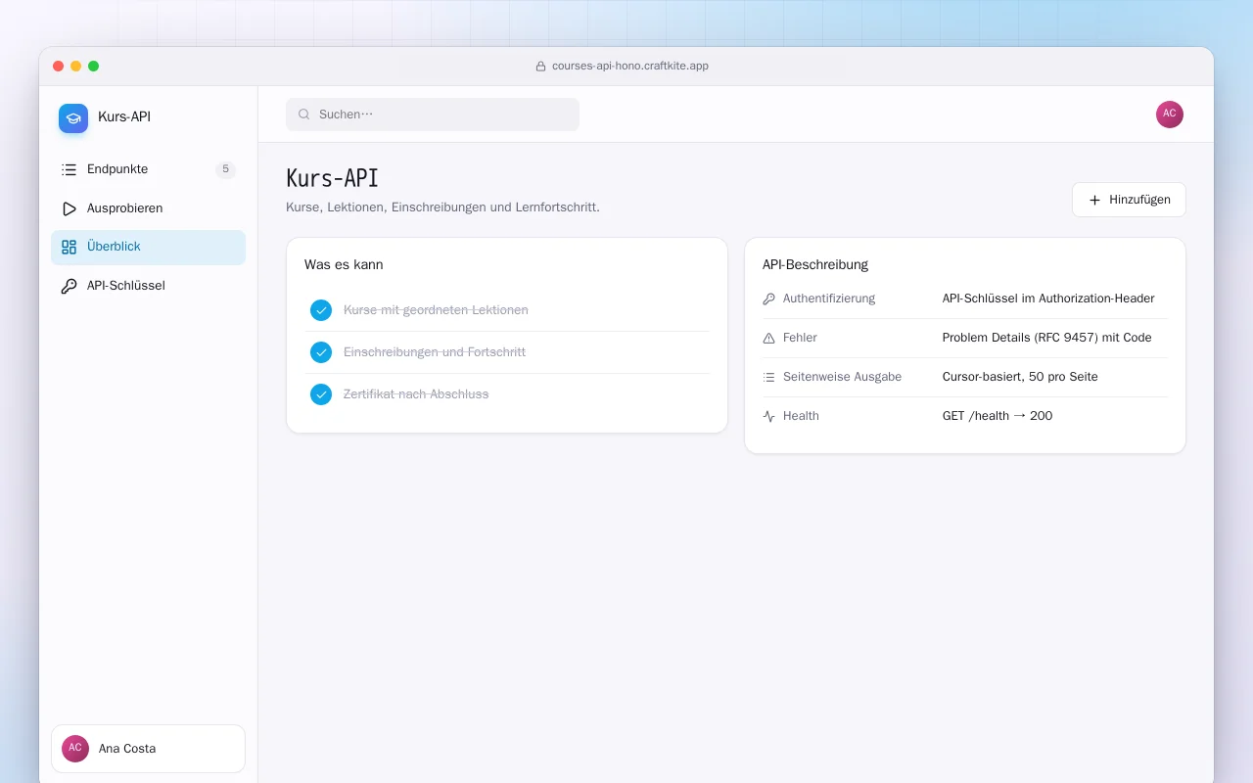The image size is (1253, 783).
Task: Click the Authentifizierung row label
Action: pos(829,299)
